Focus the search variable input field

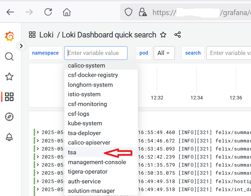coord(229,53)
